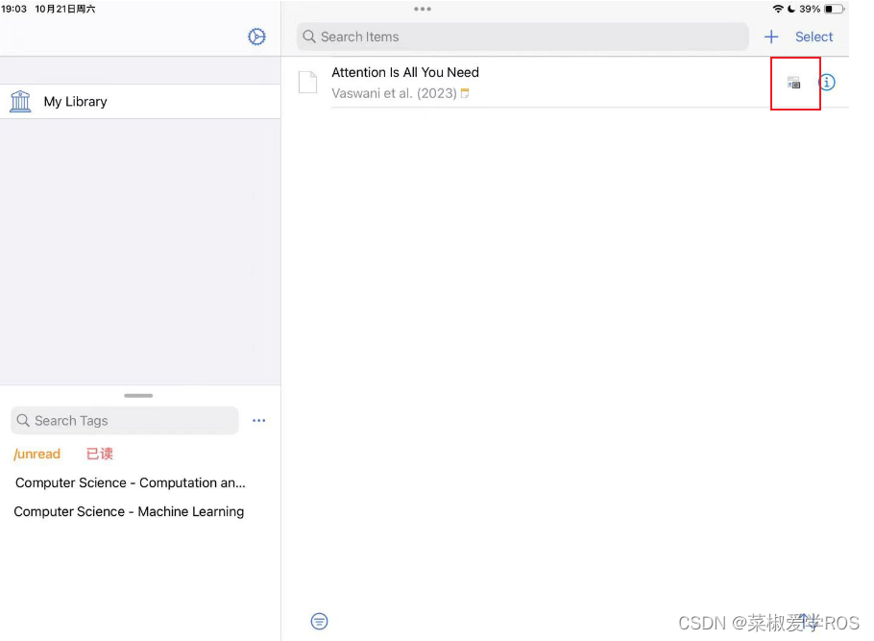This screenshot has height=641, width=874.
Task: Focus the Search Items field
Action: pos(522,37)
